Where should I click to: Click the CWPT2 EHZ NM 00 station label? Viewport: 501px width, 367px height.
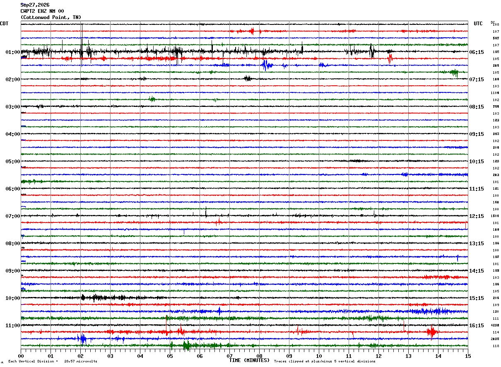(42, 11)
